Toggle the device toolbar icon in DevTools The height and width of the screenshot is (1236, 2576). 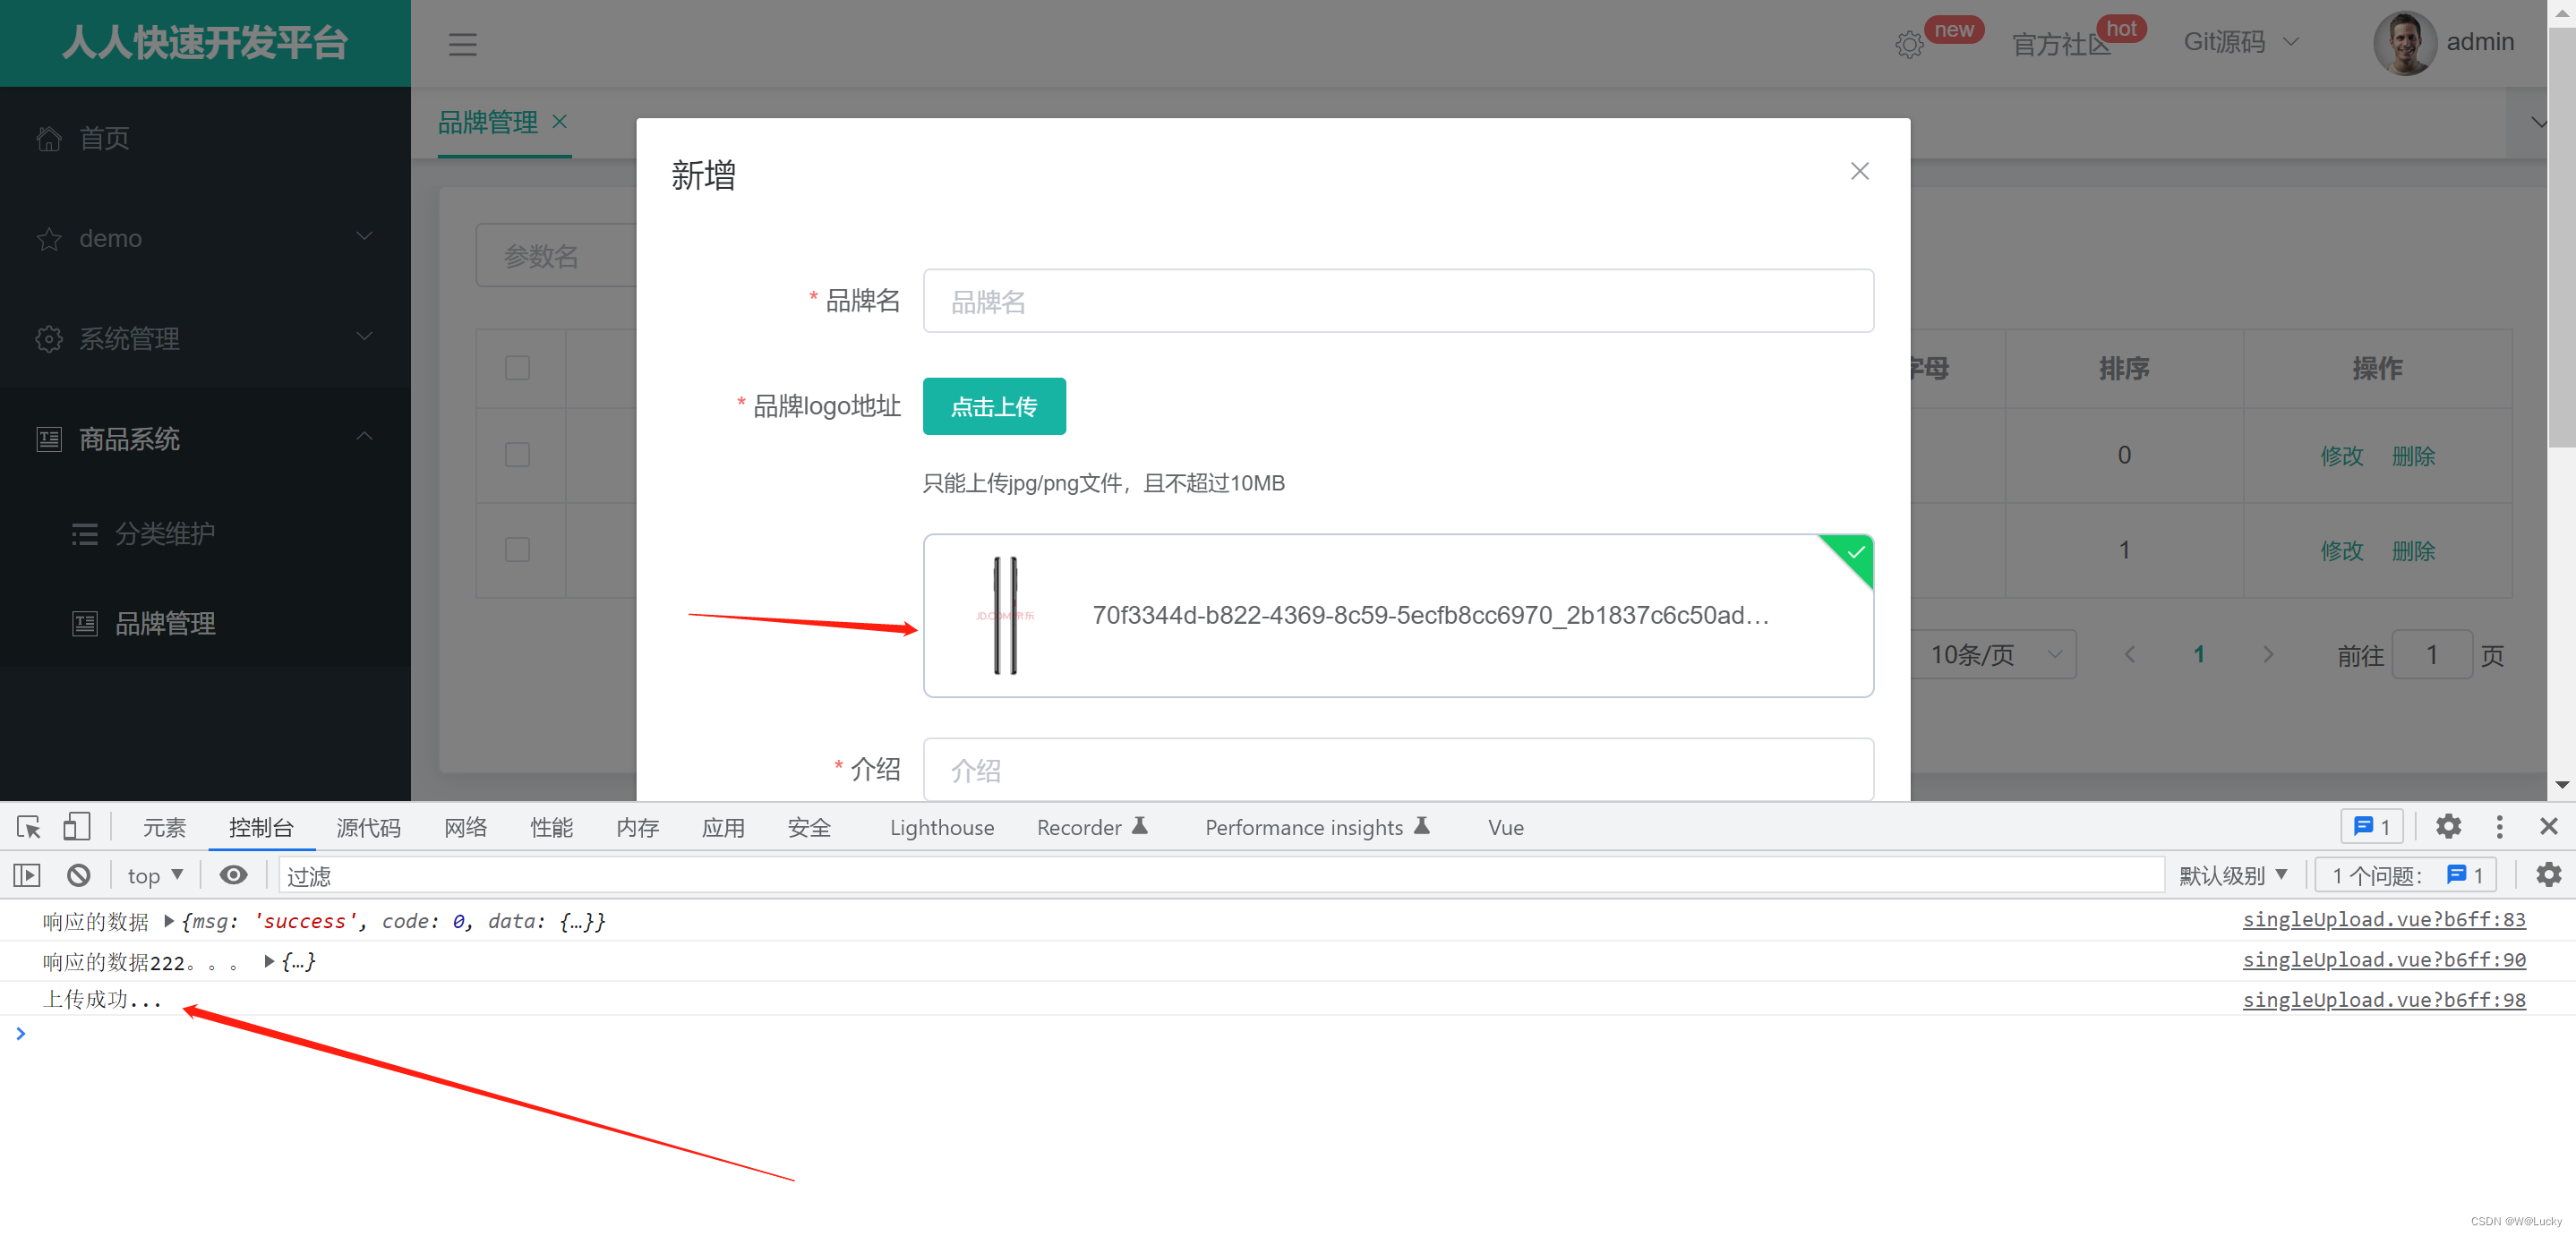tap(77, 827)
